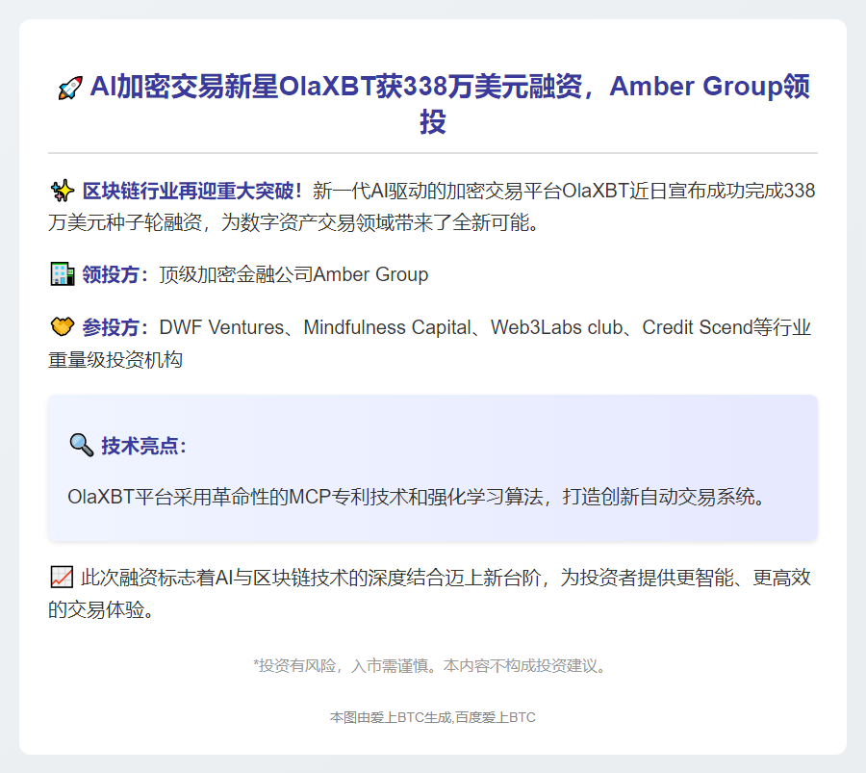Click the text 的交易体验。
The height and width of the screenshot is (773, 866).
coord(102,610)
